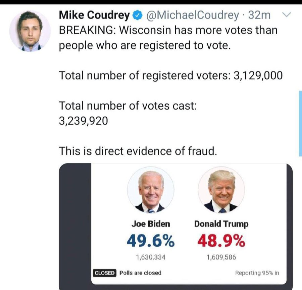Viewport: 302px width, 290px height.
Task: Click the Mike Coudrey display name
Action: coord(94,15)
